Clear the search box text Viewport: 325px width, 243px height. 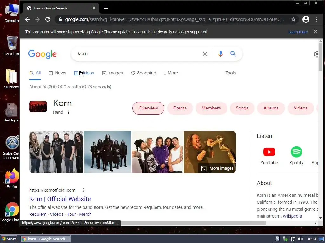point(205,54)
